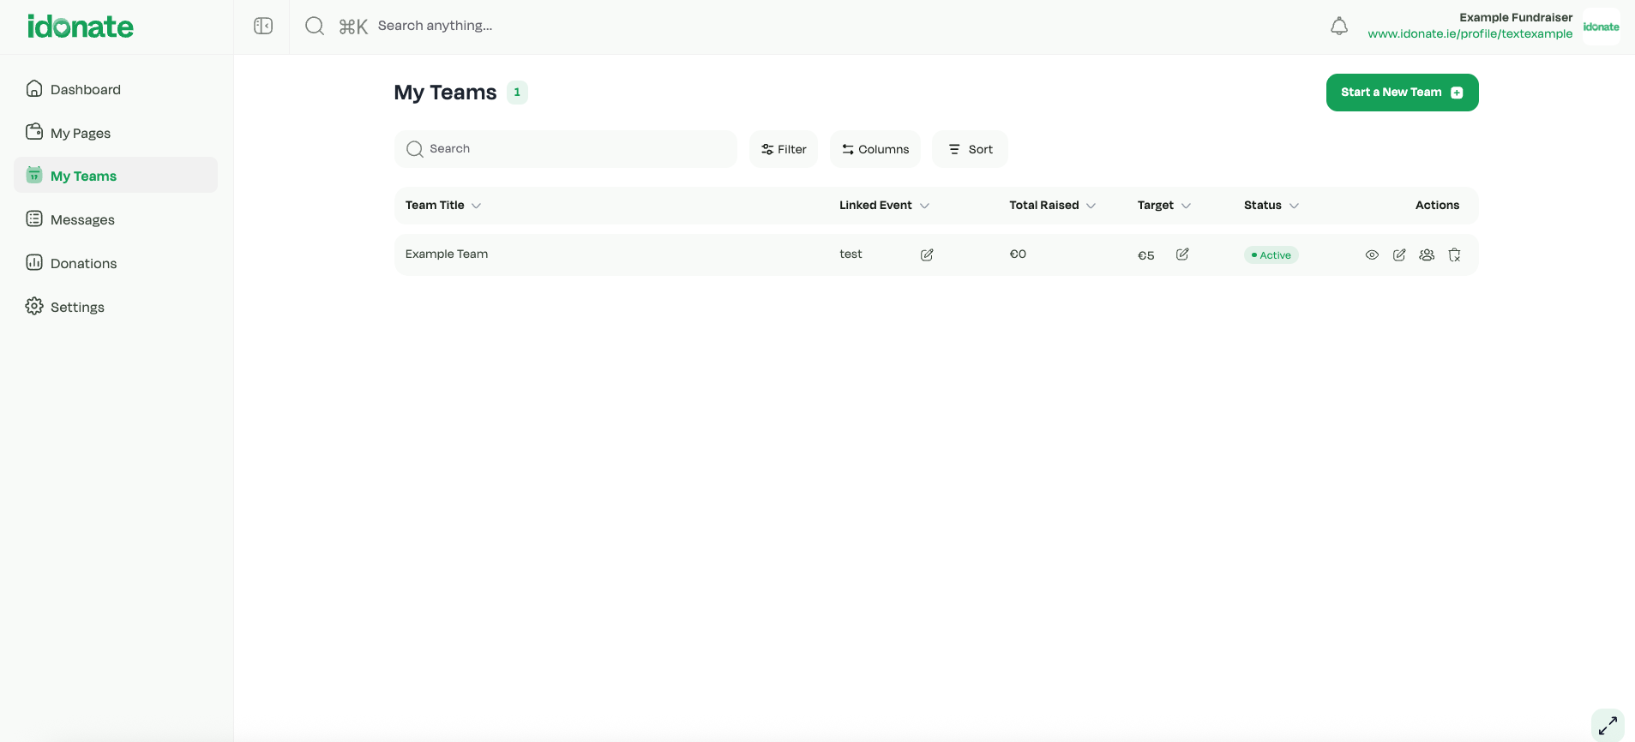1635x742 pixels.
Task: Open the profile link www.idonate.ie/profile/textexample
Action: tap(1470, 34)
